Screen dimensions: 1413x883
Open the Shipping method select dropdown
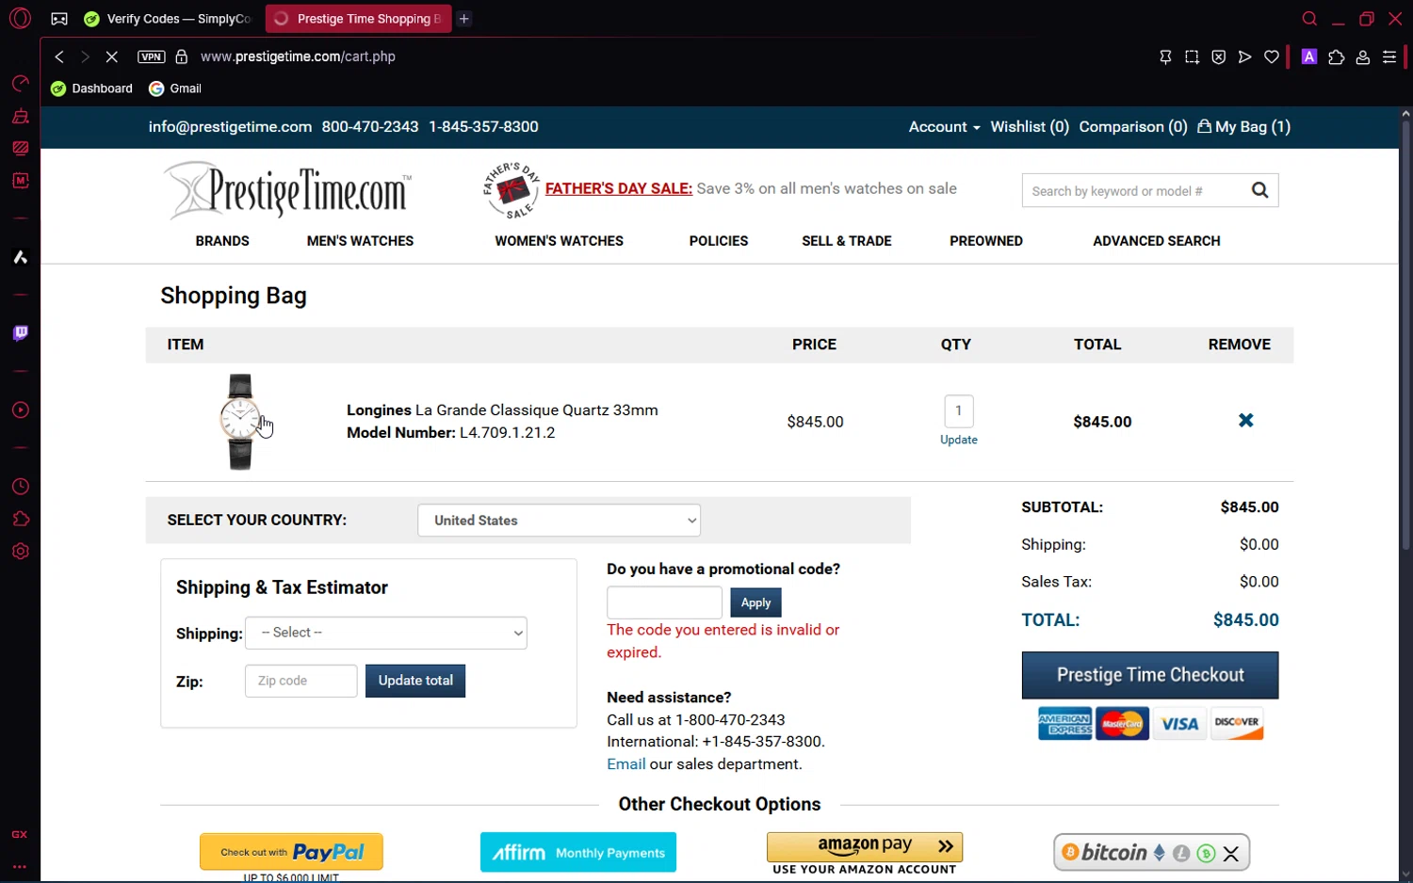pyautogui.click(x=386, y=633)
